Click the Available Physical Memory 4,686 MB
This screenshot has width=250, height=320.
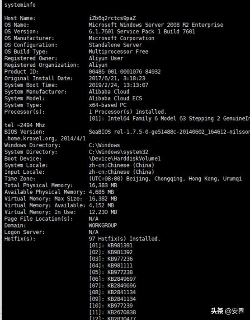(101, 192)
